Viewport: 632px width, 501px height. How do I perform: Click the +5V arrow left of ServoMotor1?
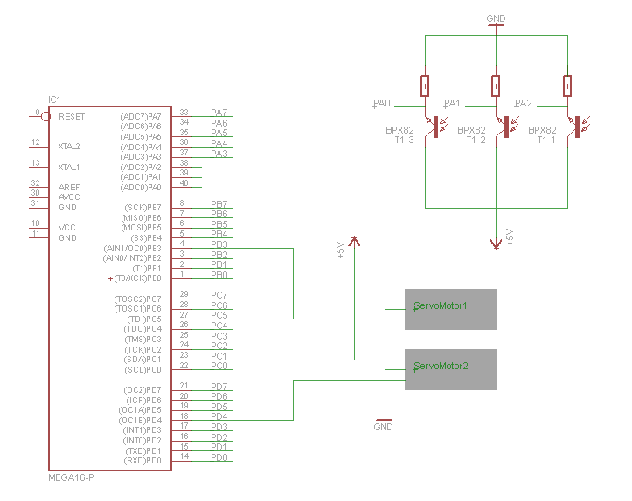[x=354, y=242]
